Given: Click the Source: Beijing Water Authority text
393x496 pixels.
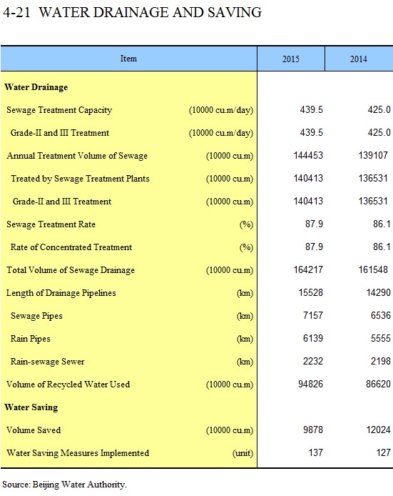Looking at the screenshot, I should 64,485.
